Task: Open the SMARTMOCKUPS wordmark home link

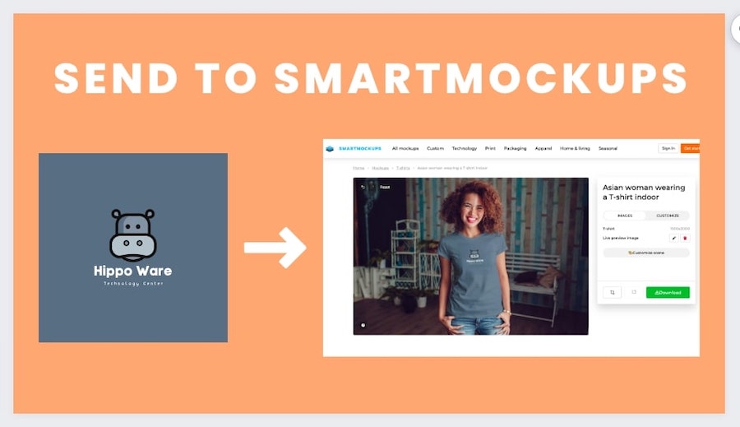Action: (360, 149)
